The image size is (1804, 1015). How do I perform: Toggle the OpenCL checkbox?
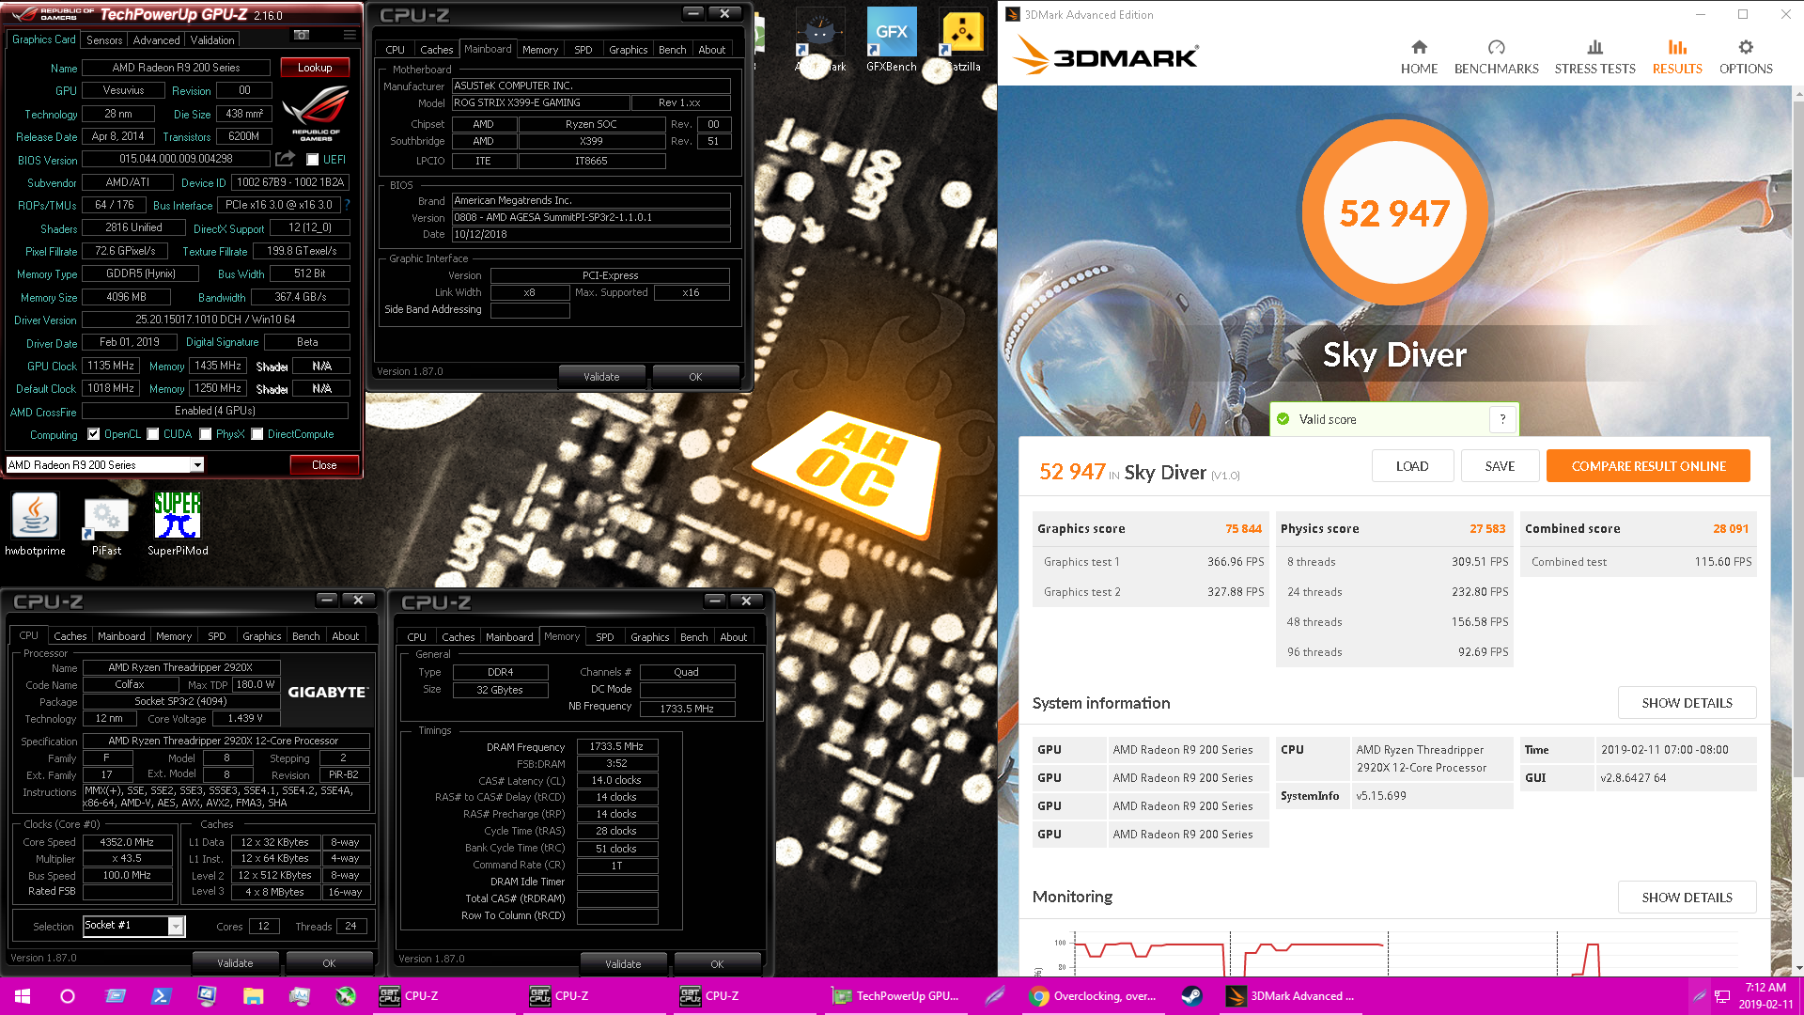coord(93,434)
